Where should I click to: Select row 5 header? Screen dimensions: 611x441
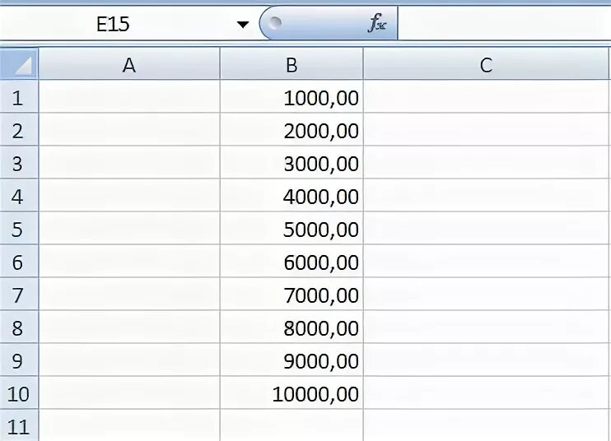click(x=19, y=229)
